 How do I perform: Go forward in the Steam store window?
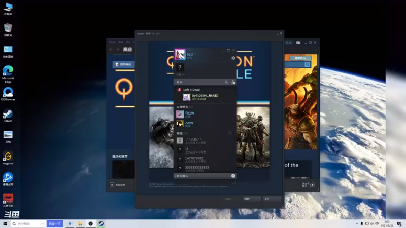(x=118, y=49)
